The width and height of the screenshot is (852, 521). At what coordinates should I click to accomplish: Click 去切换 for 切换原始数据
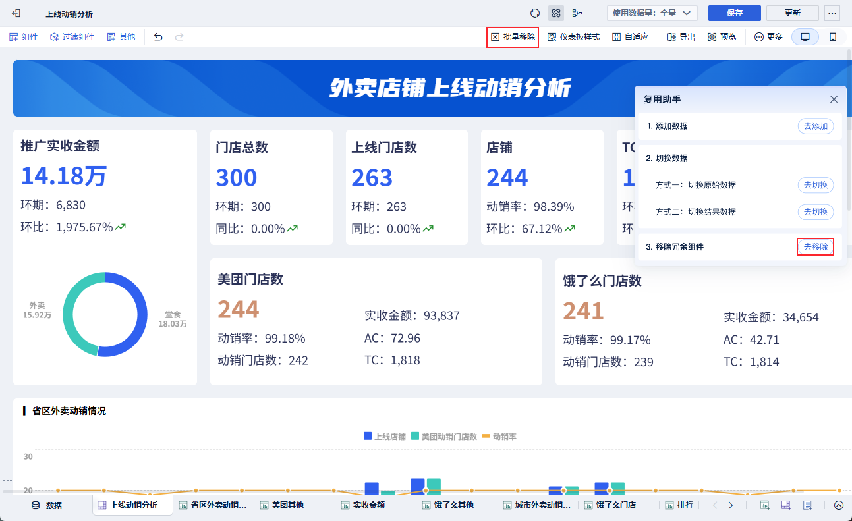coord(815,185)
